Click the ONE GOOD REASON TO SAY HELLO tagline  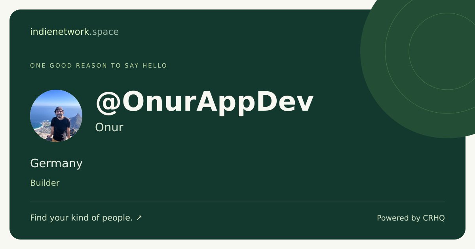point(99,66)
